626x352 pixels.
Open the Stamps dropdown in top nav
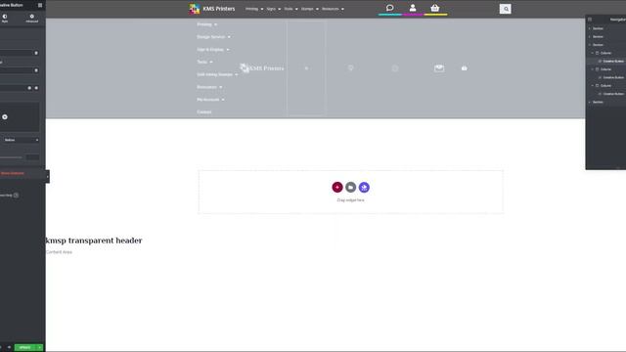pyautogui.click(x=310, y=9)
